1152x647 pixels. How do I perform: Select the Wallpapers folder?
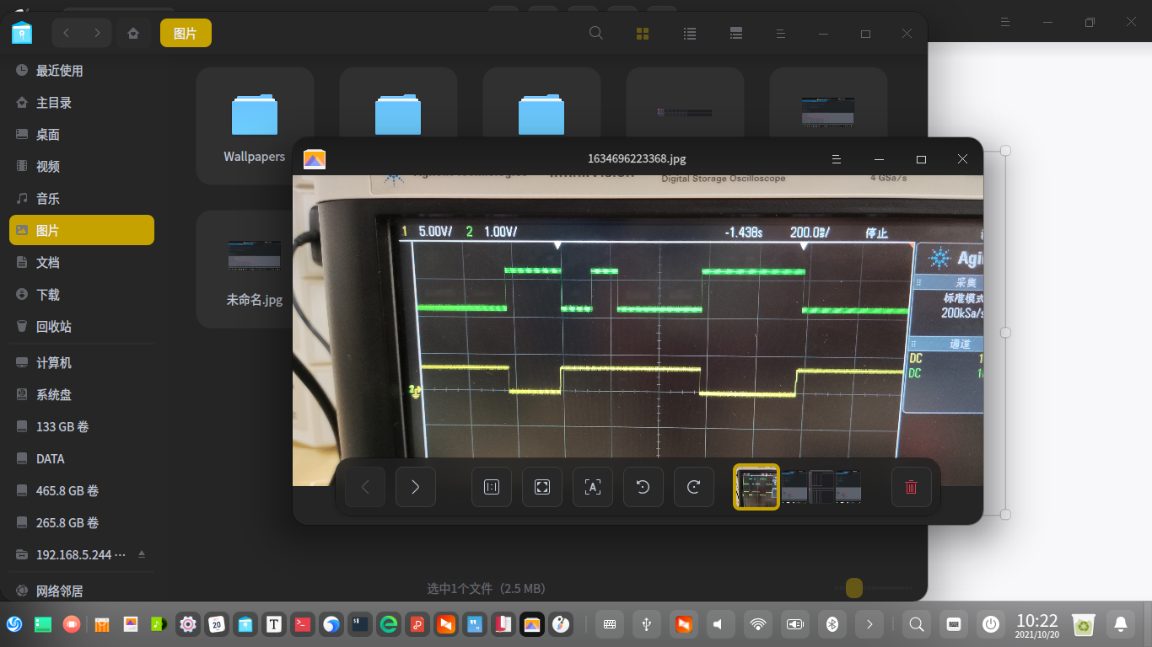point(255,126)
